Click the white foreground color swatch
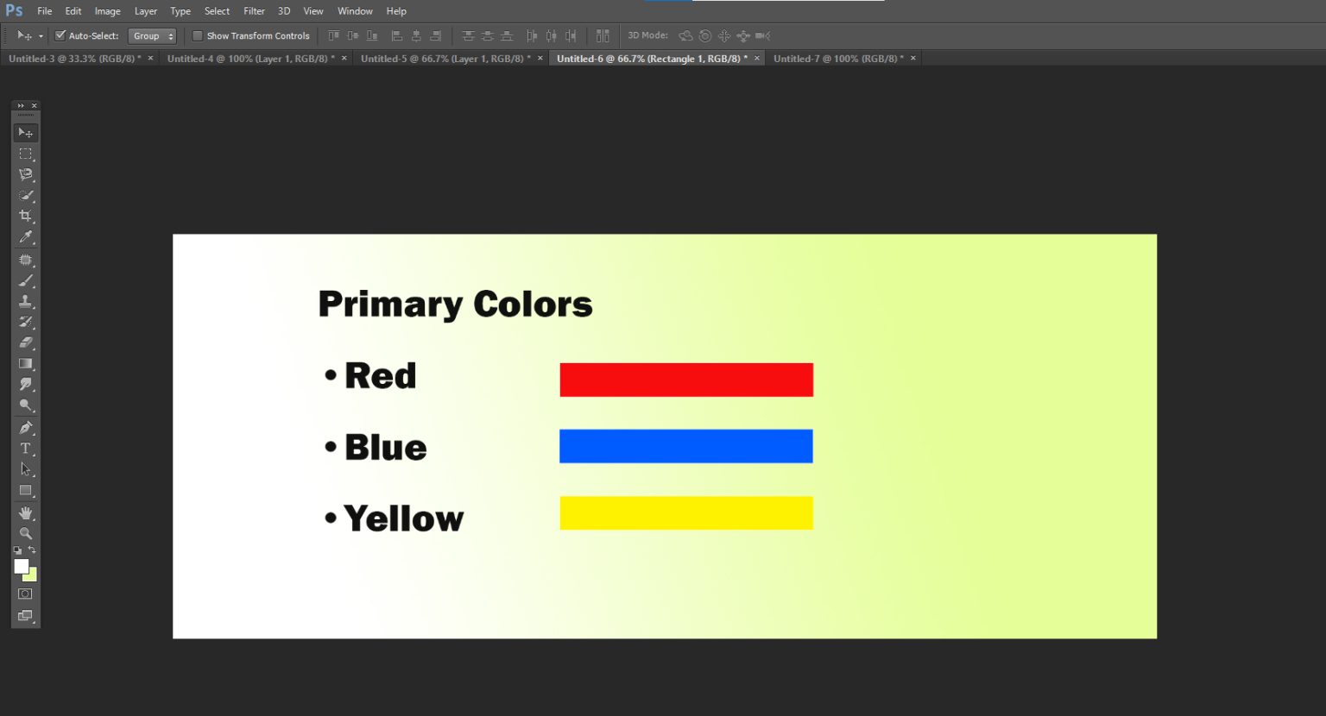1326x716 pixels. pyautogui.click(x=21, y=566)
